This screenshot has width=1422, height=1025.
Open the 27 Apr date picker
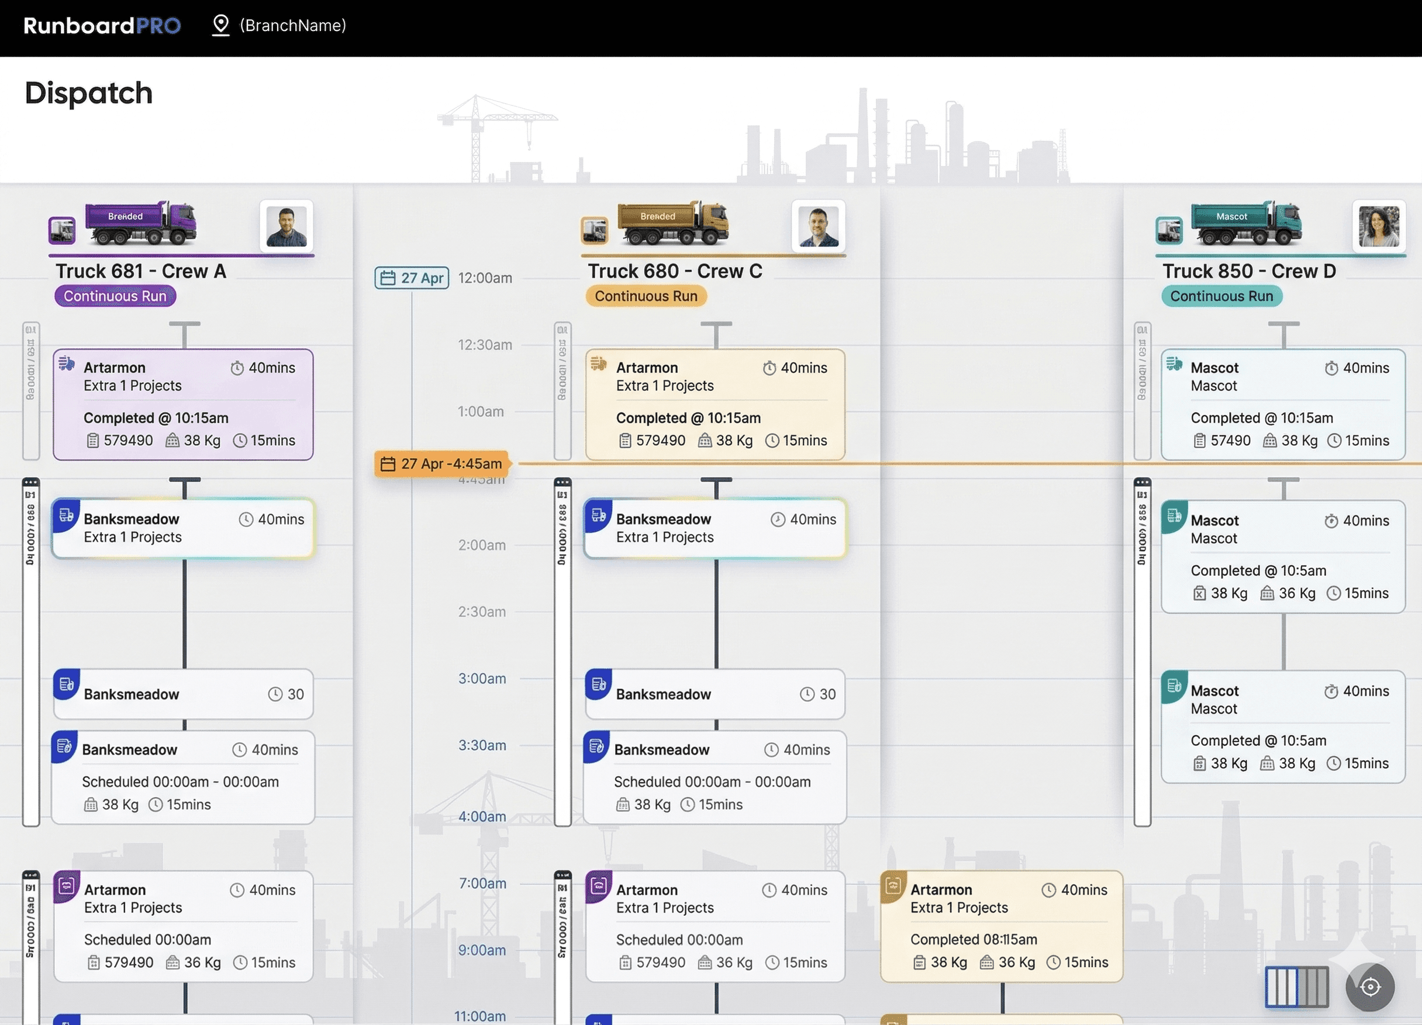(412, 278)
